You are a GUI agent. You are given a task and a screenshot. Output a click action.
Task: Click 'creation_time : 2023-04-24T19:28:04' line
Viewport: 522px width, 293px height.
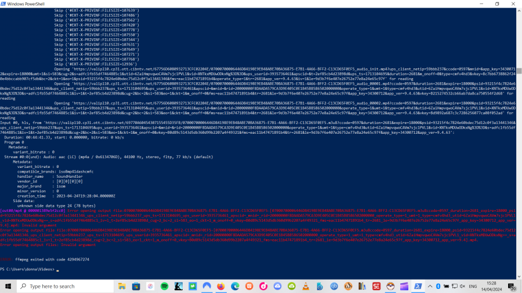[x=66, y=196]
